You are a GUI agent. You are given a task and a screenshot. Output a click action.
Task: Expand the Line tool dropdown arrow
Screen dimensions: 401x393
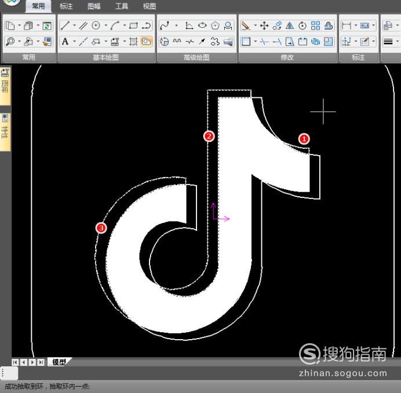(x=74, y=25)
